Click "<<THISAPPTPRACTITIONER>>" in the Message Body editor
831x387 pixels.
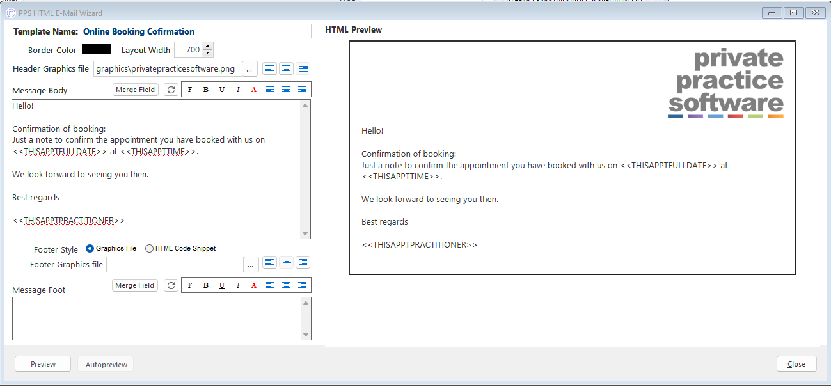pos(68,221)
